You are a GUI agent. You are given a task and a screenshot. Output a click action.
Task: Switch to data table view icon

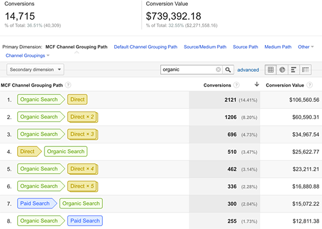[x=271, y=69]
